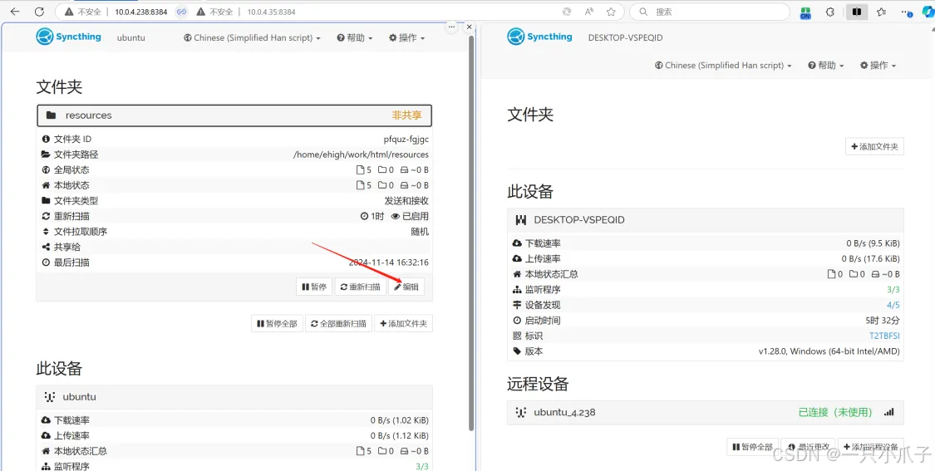The height and width of the screenshot is (471, 935).
Task: Open the read aloud icon in address bar
Action: 589,12
